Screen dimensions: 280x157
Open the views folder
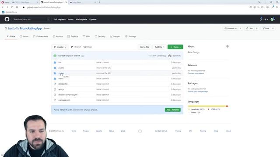coord(61,78)
